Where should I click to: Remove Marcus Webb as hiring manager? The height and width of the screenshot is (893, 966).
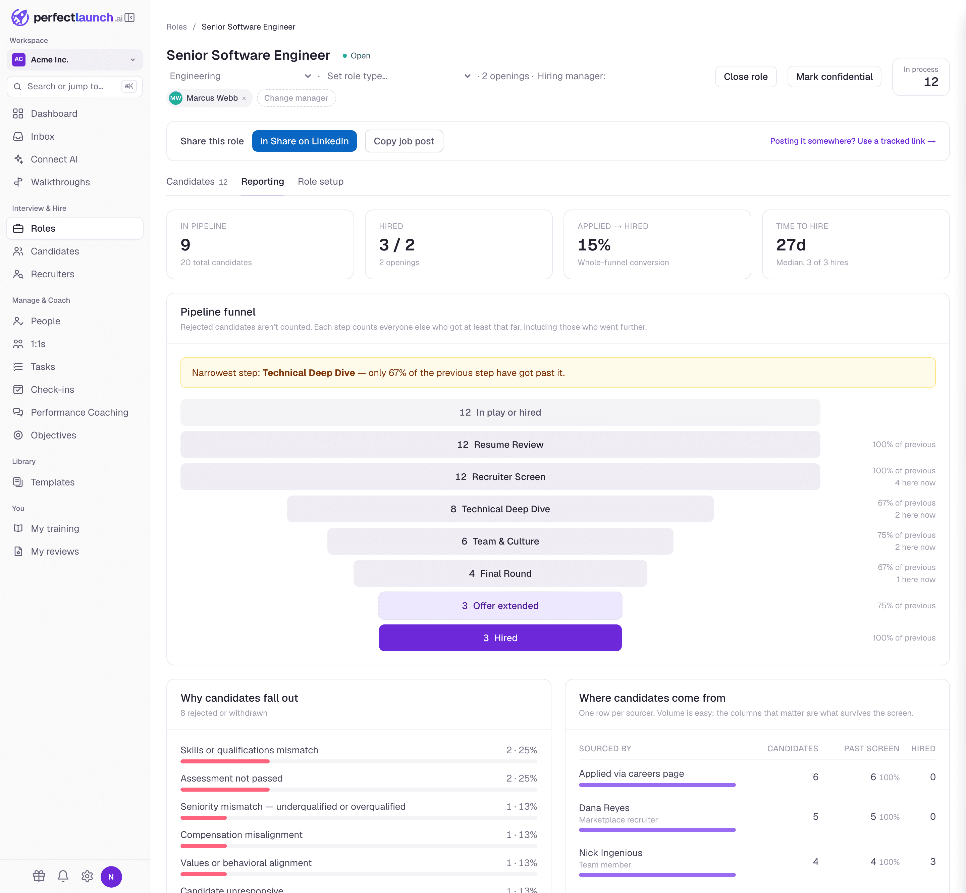pyautogui.click(x=244, y=98)
